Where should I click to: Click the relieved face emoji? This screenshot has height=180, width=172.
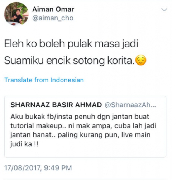141,60
